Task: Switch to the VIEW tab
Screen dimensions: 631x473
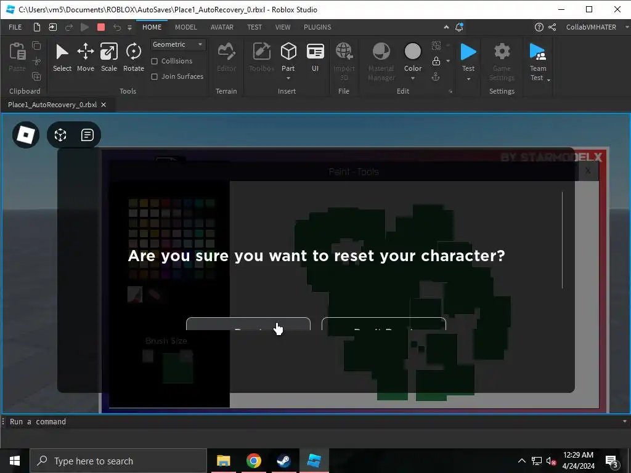Action: (x=282, y=27)
